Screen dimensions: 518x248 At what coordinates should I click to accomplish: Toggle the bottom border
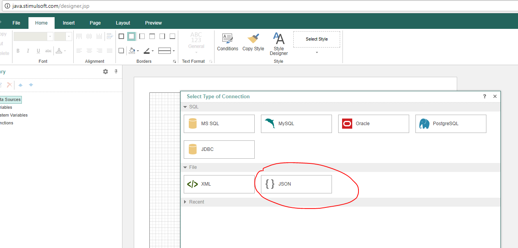click(x=172, y=36)
